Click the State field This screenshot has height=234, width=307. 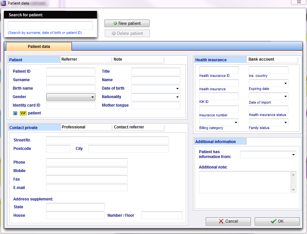point(75,207)
